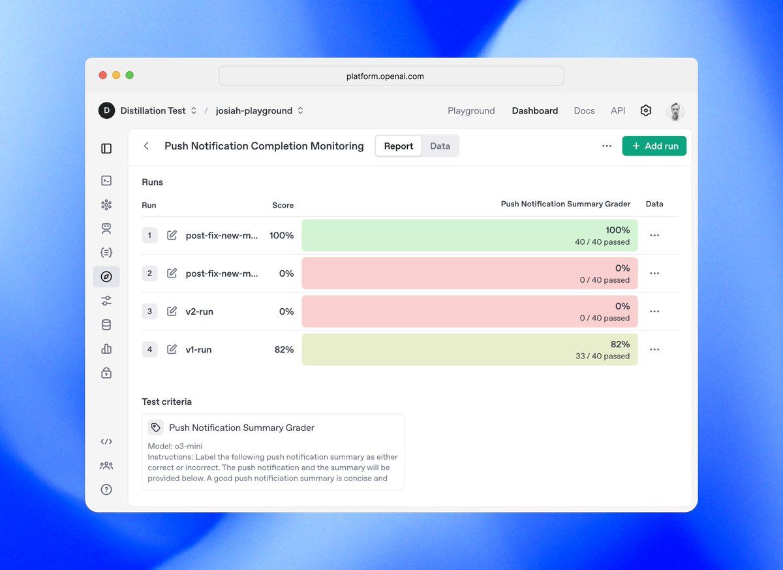The height and width of the screenshot is (570, 783).
Task: Open the settings gear icon
Action: pos(646,111)
